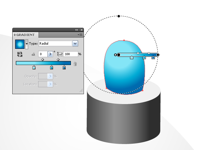Viewport: 199px width, 150px height.
Task: Click the first midpoint square on the annotator
Action: (138, 53)
